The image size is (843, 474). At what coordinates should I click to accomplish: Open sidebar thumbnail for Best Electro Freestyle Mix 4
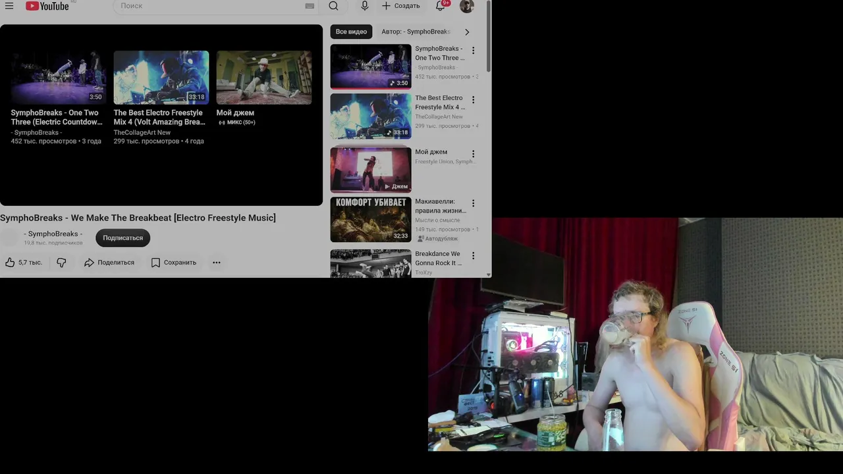pos(371,117)
